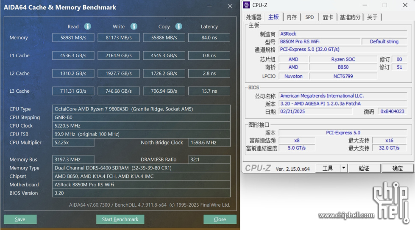Click the Ryzen SOC chipset field
The image size is (415, 230).
point(343,59)
